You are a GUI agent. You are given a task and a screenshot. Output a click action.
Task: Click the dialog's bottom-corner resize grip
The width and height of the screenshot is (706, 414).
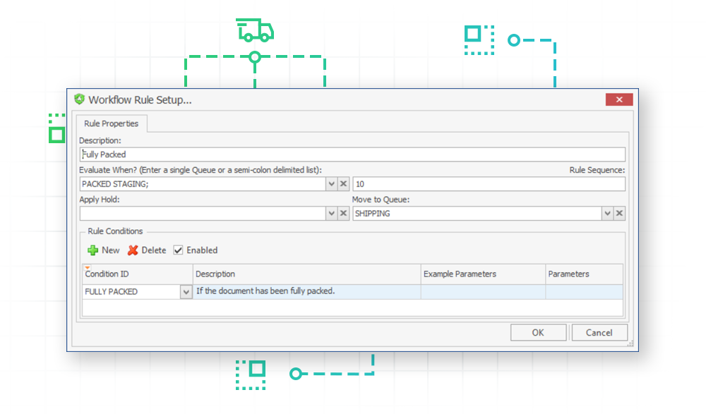pyautogui.click(x=630, y=343)
